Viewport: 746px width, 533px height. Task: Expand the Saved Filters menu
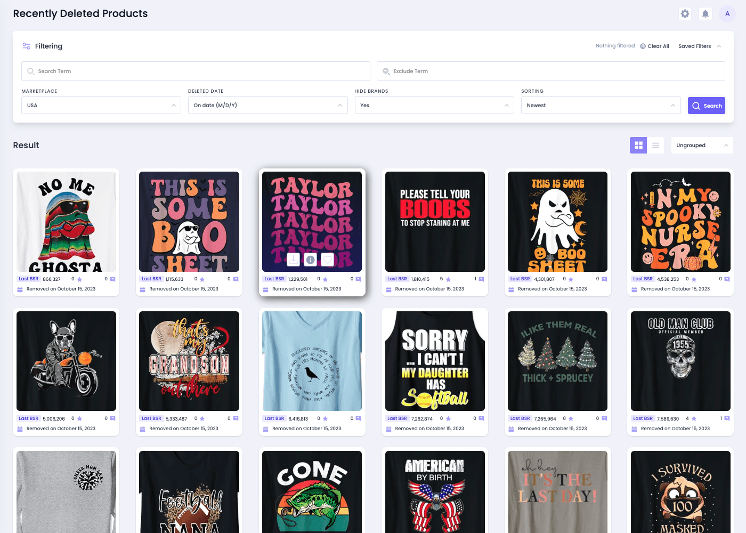click(700, 46)
